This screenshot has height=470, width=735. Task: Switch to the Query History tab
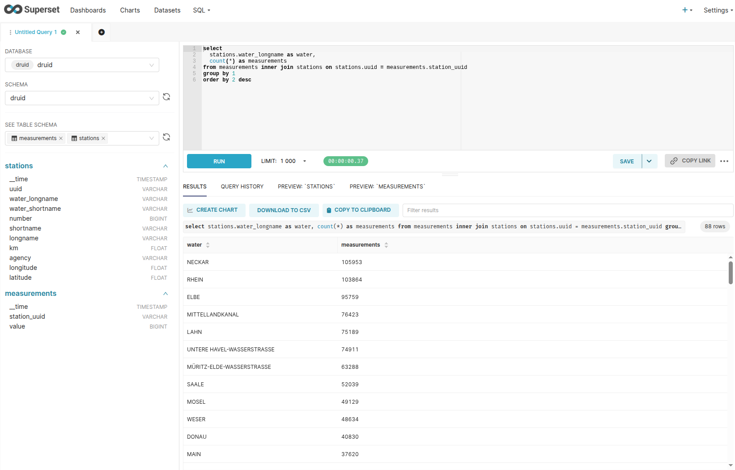point(242,187)
